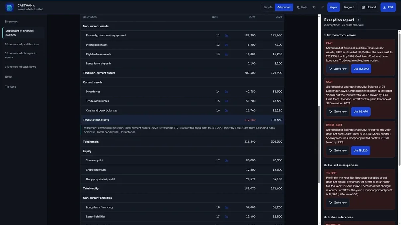The width and height of the screenshot is (401, 225).
Task: Apply the Use 18,320 fix
Action: [x=360, y=151]
